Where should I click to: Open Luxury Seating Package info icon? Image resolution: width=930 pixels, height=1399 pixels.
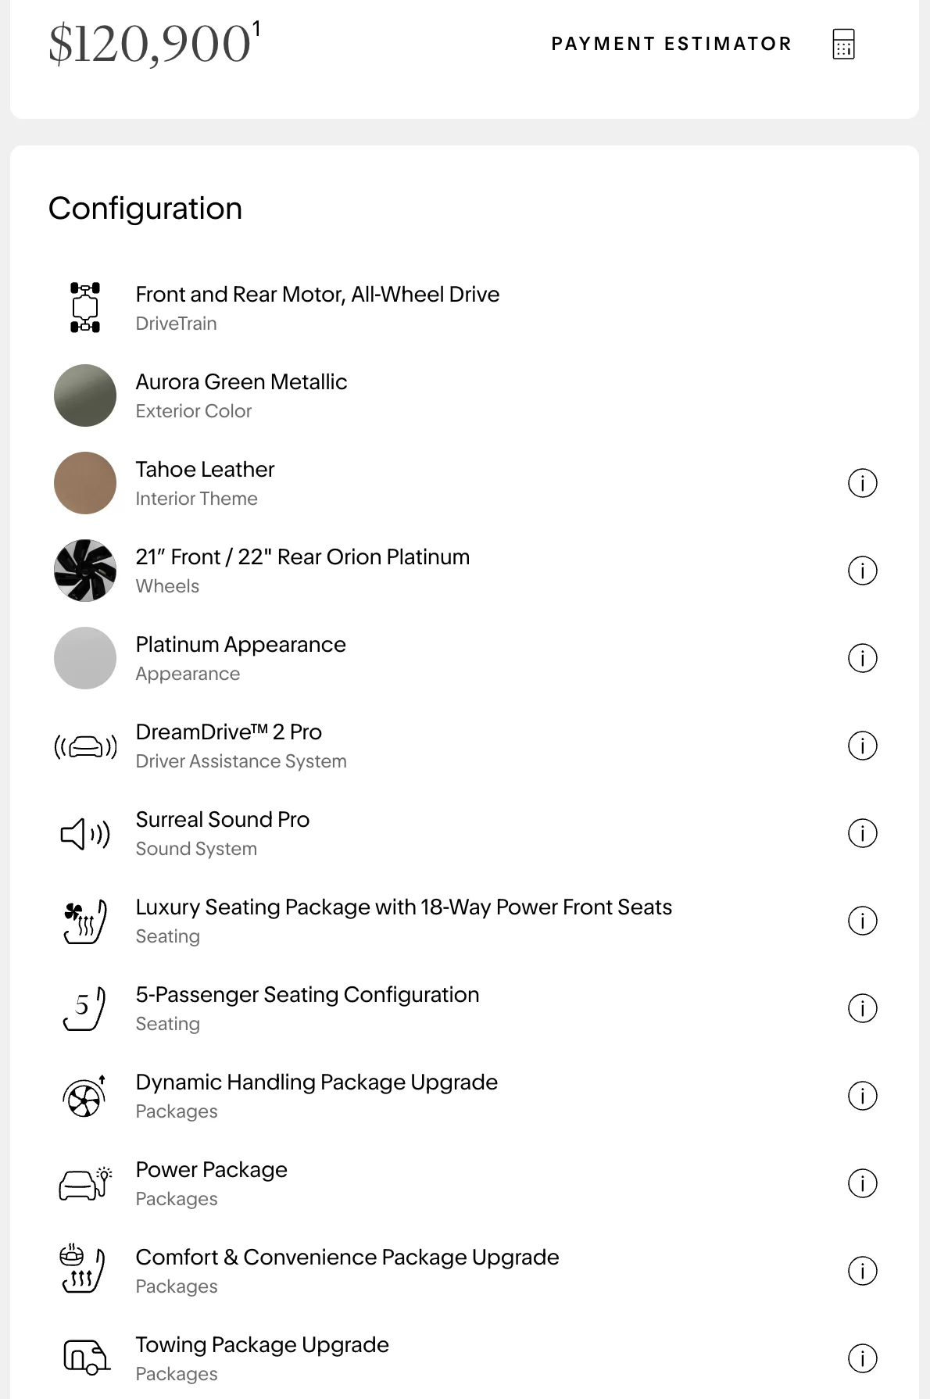click(x=862, y=921)
